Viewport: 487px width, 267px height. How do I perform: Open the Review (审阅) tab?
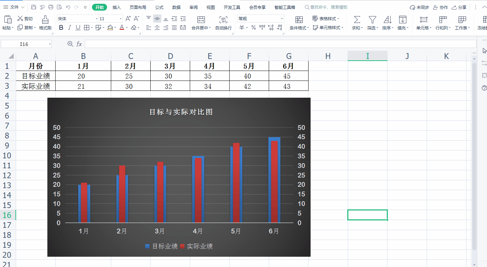pos(194,7)
